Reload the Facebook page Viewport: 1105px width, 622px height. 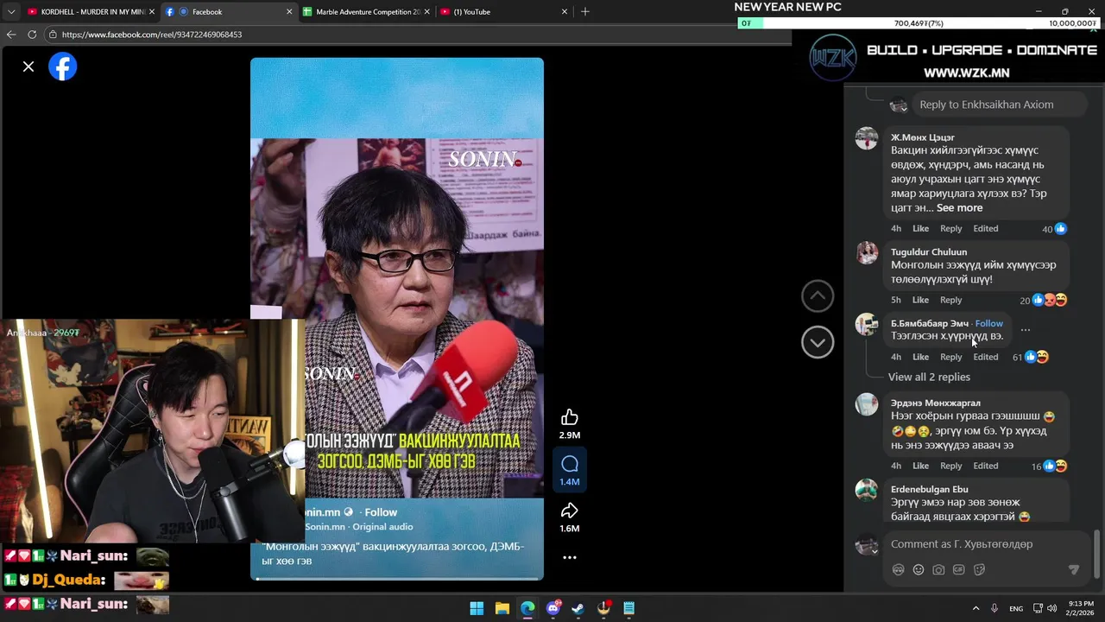[x=32, y=35]
